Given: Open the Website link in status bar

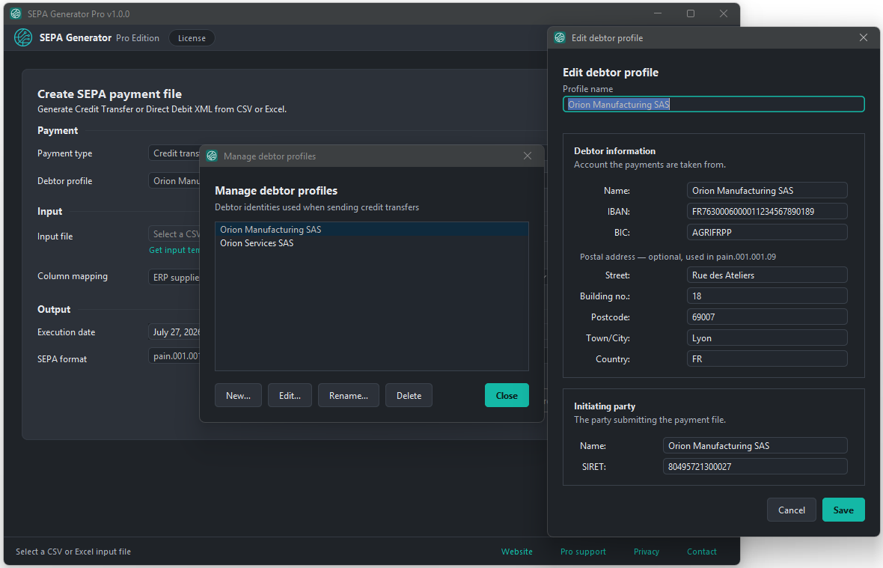Looking at the screenshot, I should click(516, 552).
